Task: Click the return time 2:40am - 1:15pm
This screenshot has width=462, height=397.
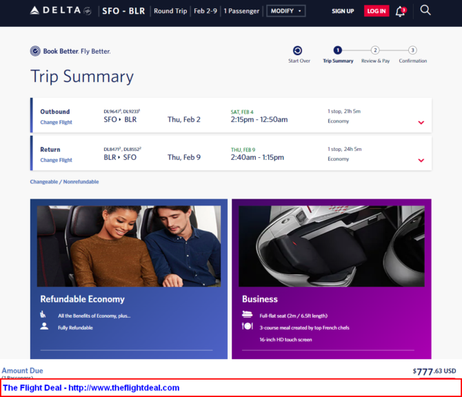Action: (x=257, y=157)
